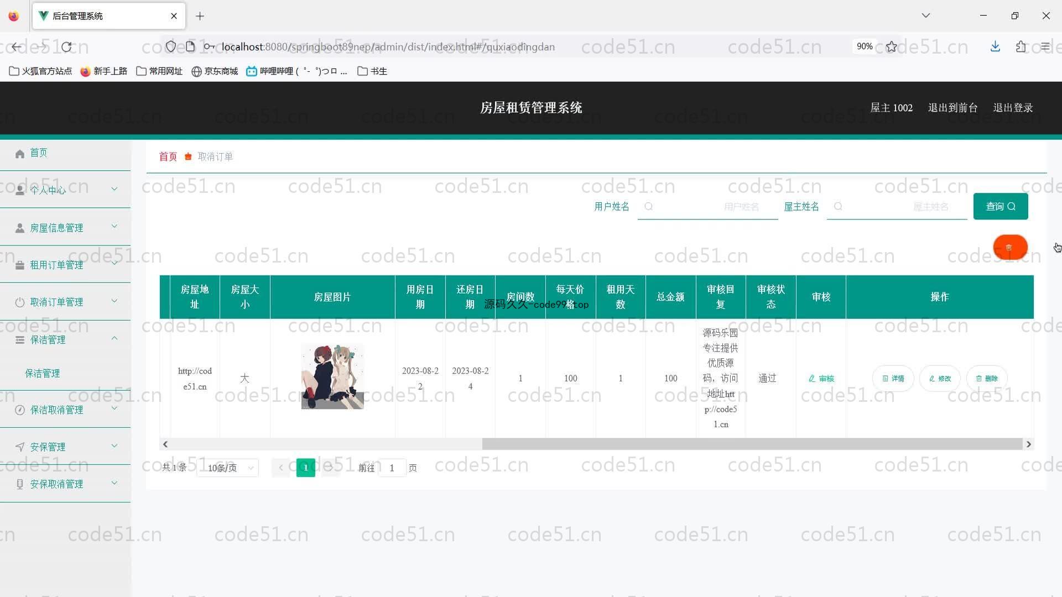Open the 书生 bookmark folder
The image size is (1062, 597).
click(372, 71)
